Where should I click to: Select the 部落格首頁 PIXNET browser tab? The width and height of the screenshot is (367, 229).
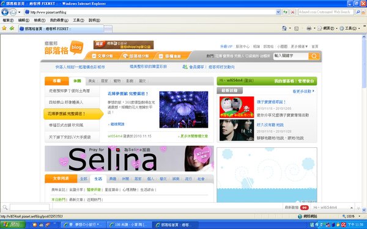click(61, 29)
